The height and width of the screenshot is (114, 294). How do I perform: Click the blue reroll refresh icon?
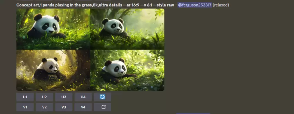[x=102, y=97]
